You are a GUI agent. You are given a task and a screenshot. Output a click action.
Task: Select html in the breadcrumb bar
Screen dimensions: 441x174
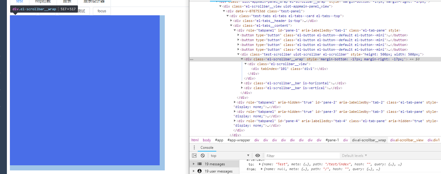[195, 140]
